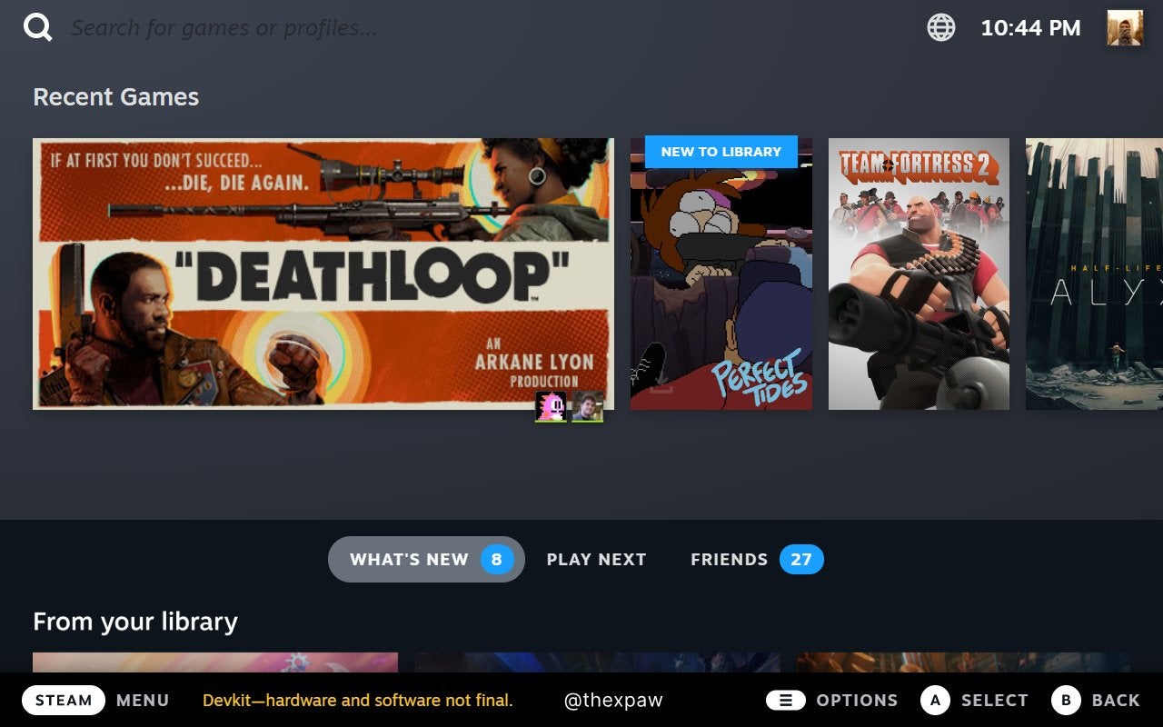Open Team Fortress 2 from Recent Games
This screenshot has width=1163, height=727.
(918, 273)
